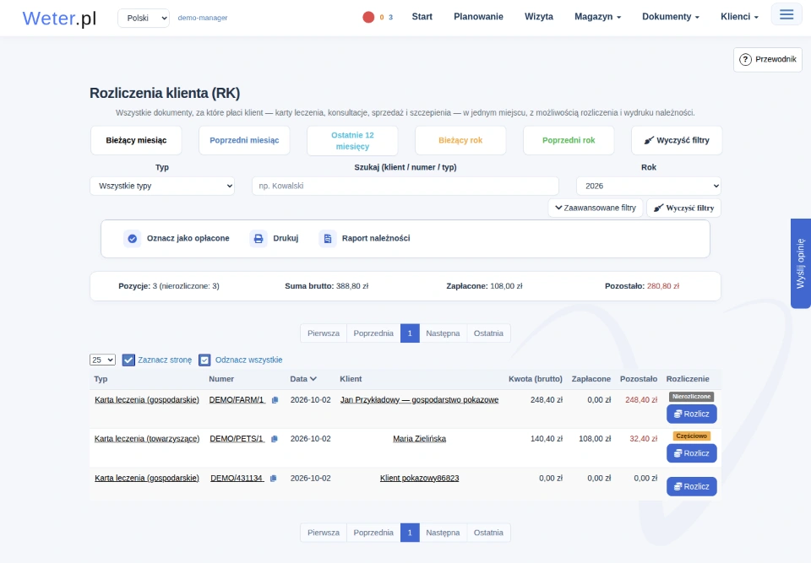This screenshot has width=811, height=563.
Task: Open client Klient pokazowy86823 link
Action: [420, 479]
